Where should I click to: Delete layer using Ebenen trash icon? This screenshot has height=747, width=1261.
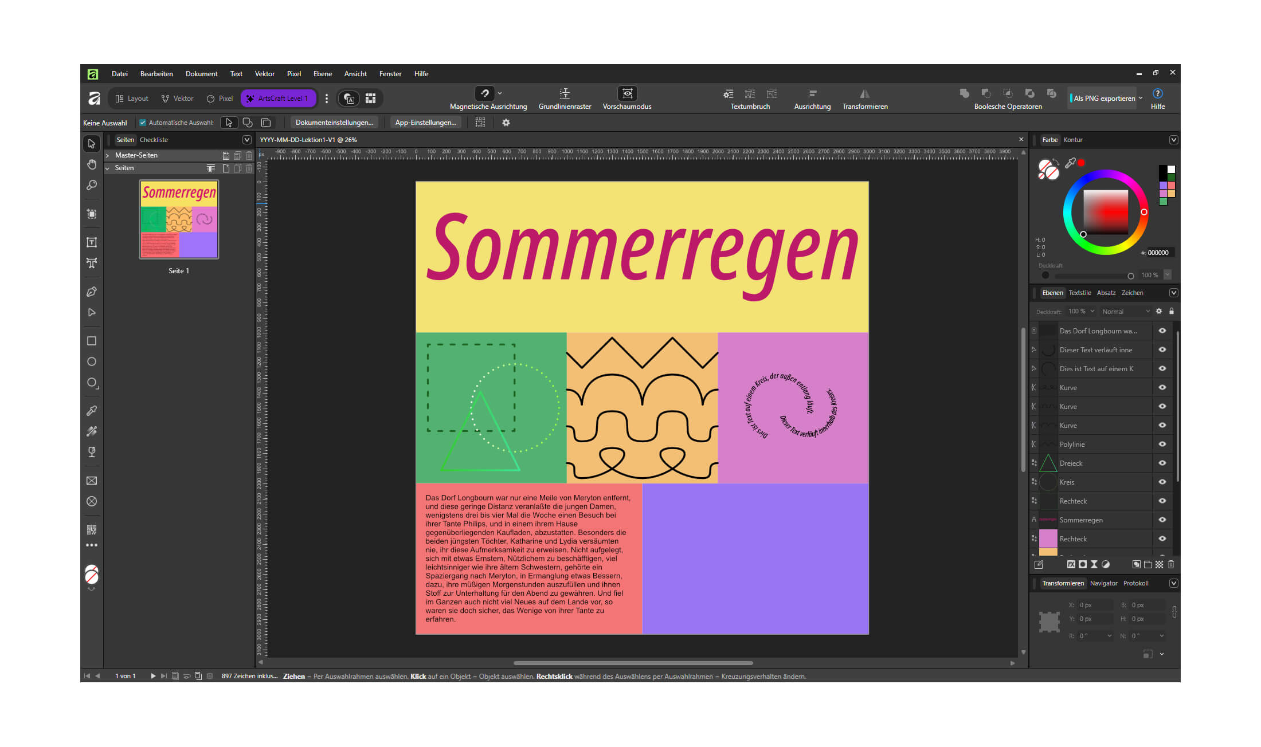click(1171, 564)
